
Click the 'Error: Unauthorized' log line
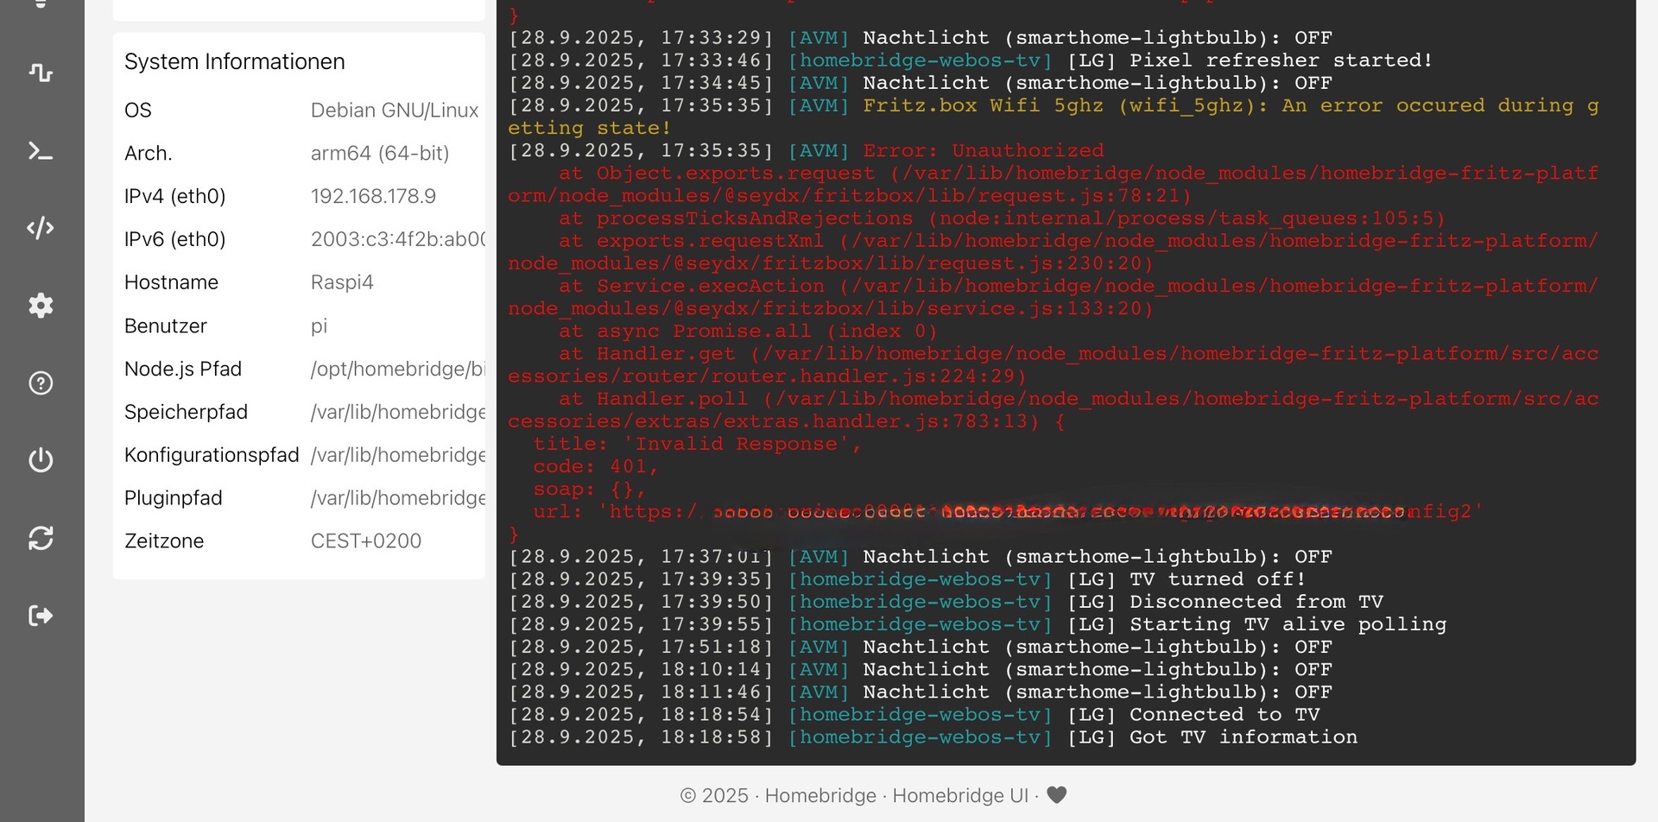coord(983,151)
